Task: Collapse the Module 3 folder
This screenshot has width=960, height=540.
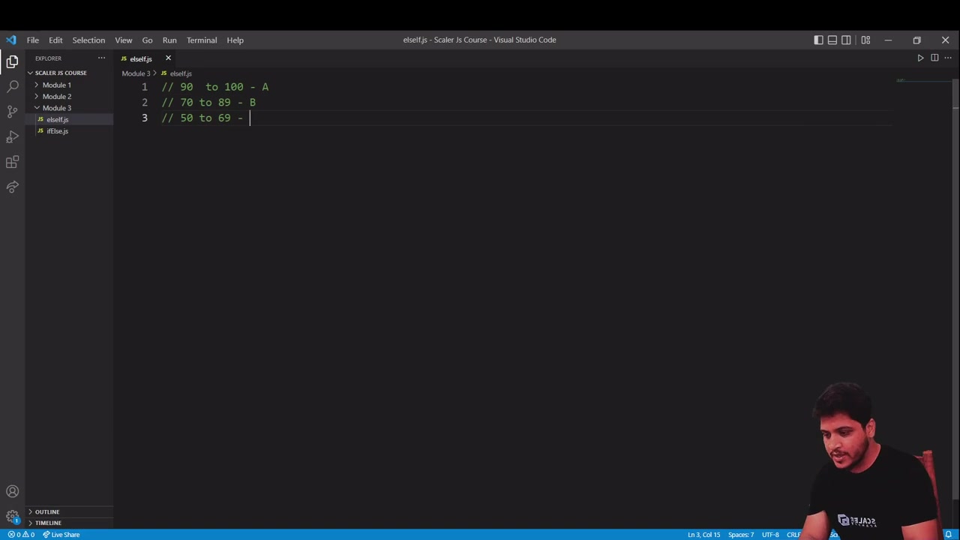Action: 56,108
